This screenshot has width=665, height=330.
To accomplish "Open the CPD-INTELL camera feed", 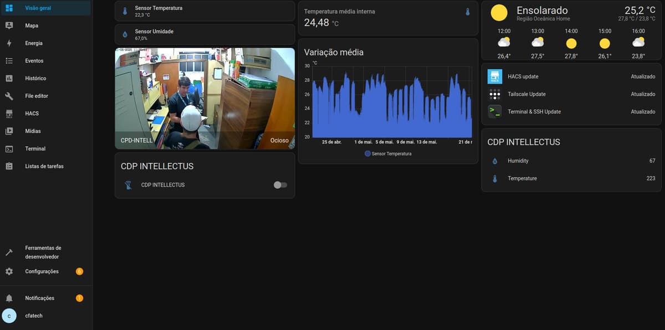I will click(204, 98).
